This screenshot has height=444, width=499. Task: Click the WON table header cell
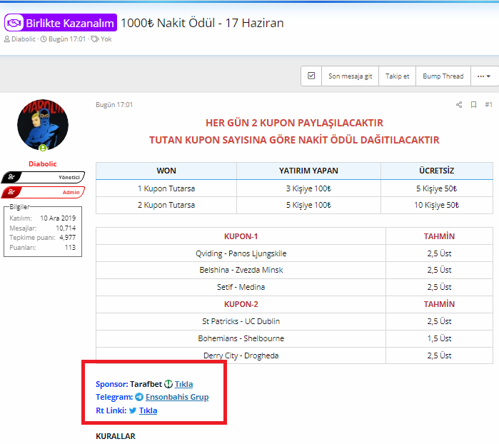[x=166, y=171]
